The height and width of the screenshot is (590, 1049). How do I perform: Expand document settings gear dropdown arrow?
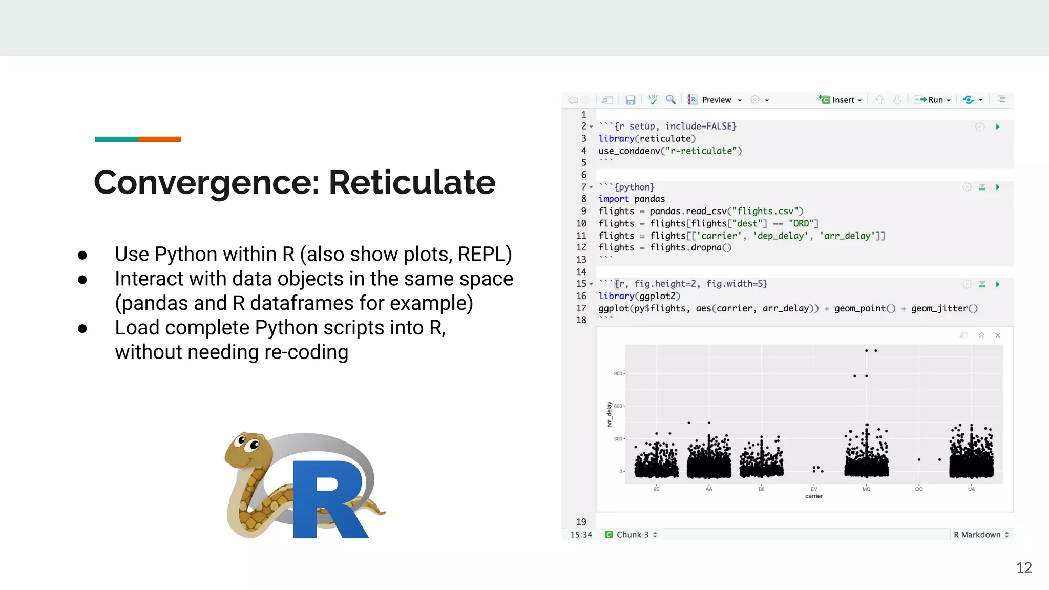pos(767,100)
